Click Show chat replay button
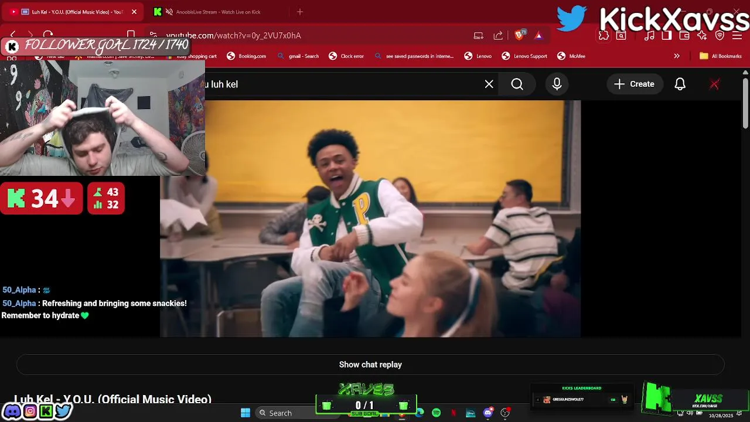 tap(370, 365)
